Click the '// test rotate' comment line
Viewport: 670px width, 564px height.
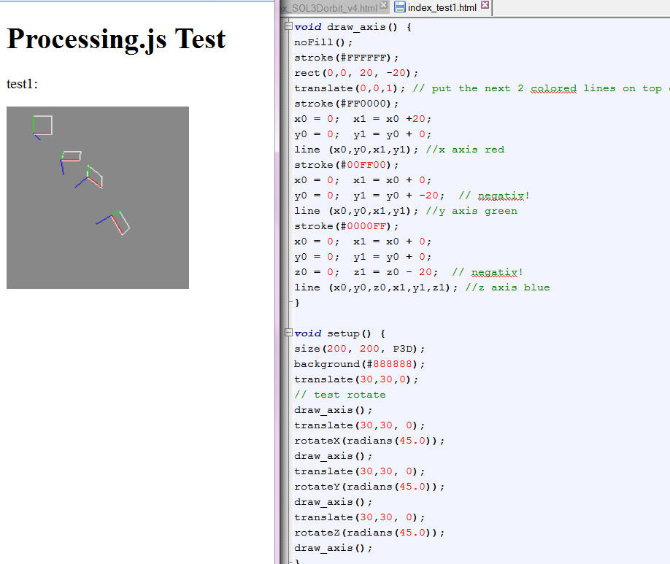(x=339, y=395)
